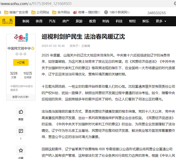The width and height of the screenshot is (176, 159).
Task: Open the 公司网站 bookmark folder
Action: (40, 12)
